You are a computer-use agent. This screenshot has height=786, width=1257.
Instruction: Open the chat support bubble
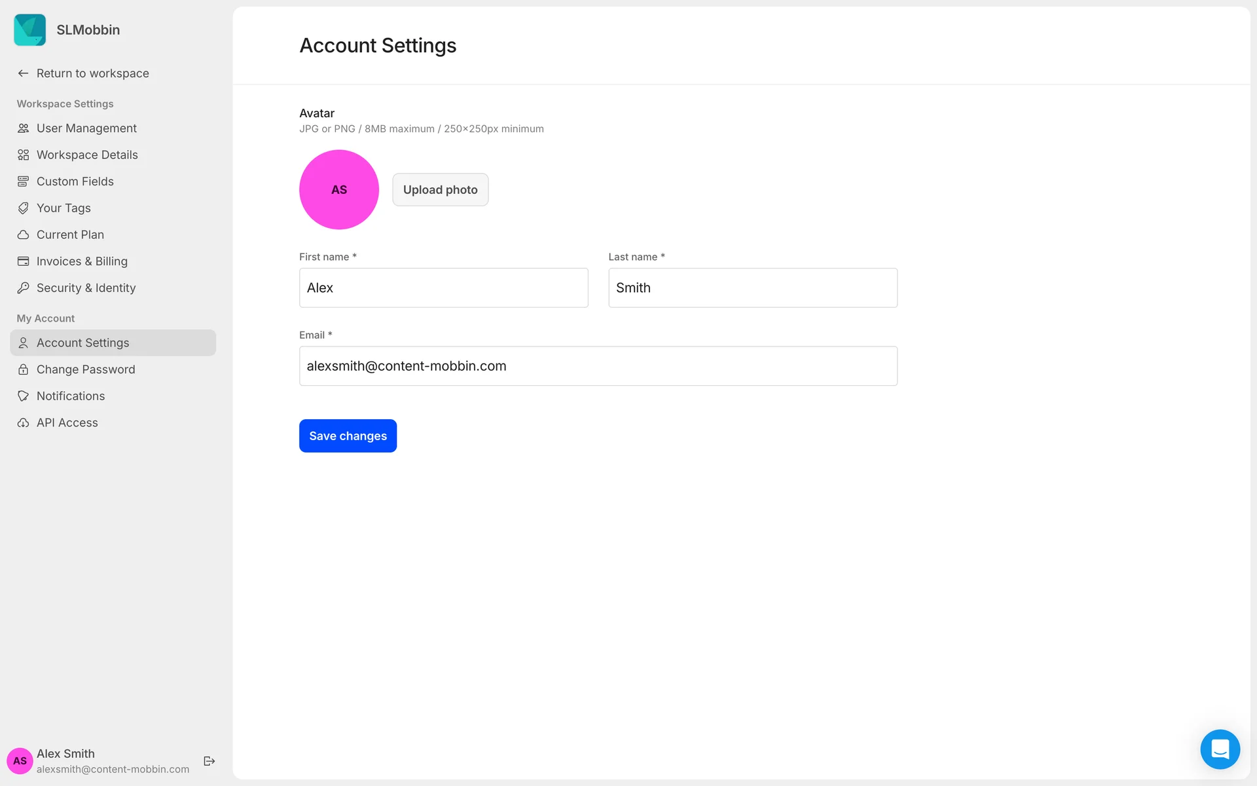tap(1220, 749)
